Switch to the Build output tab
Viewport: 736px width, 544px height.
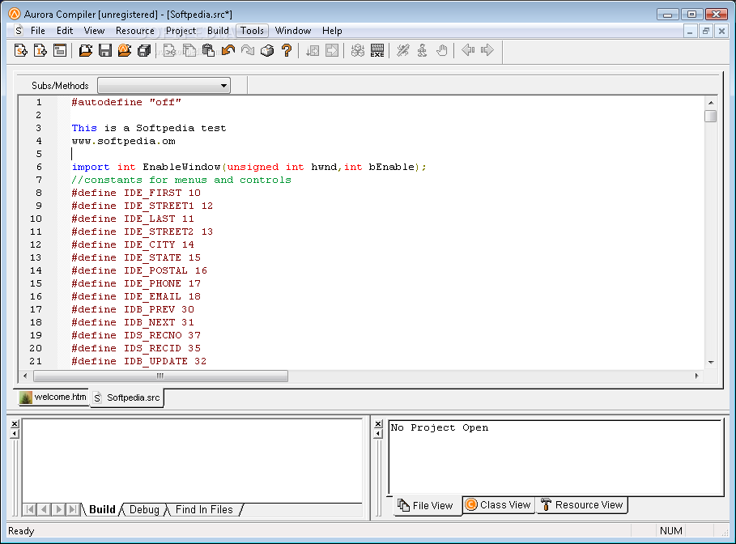102,509
